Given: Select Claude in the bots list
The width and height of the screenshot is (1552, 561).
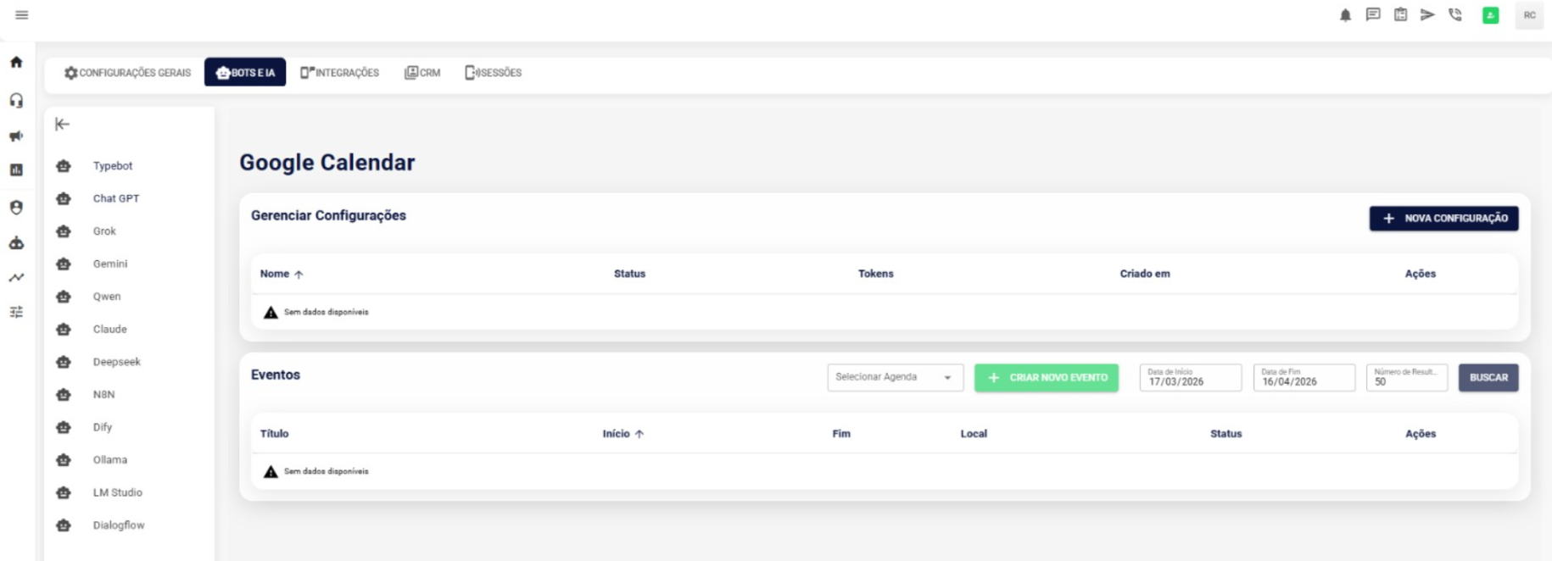Looking at the screenshot, I should (109, 330).
